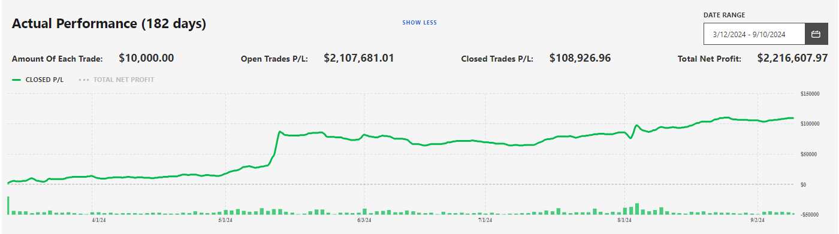
Task: Select the $108,926.96 closed trades value
Action: pos(580,58)
